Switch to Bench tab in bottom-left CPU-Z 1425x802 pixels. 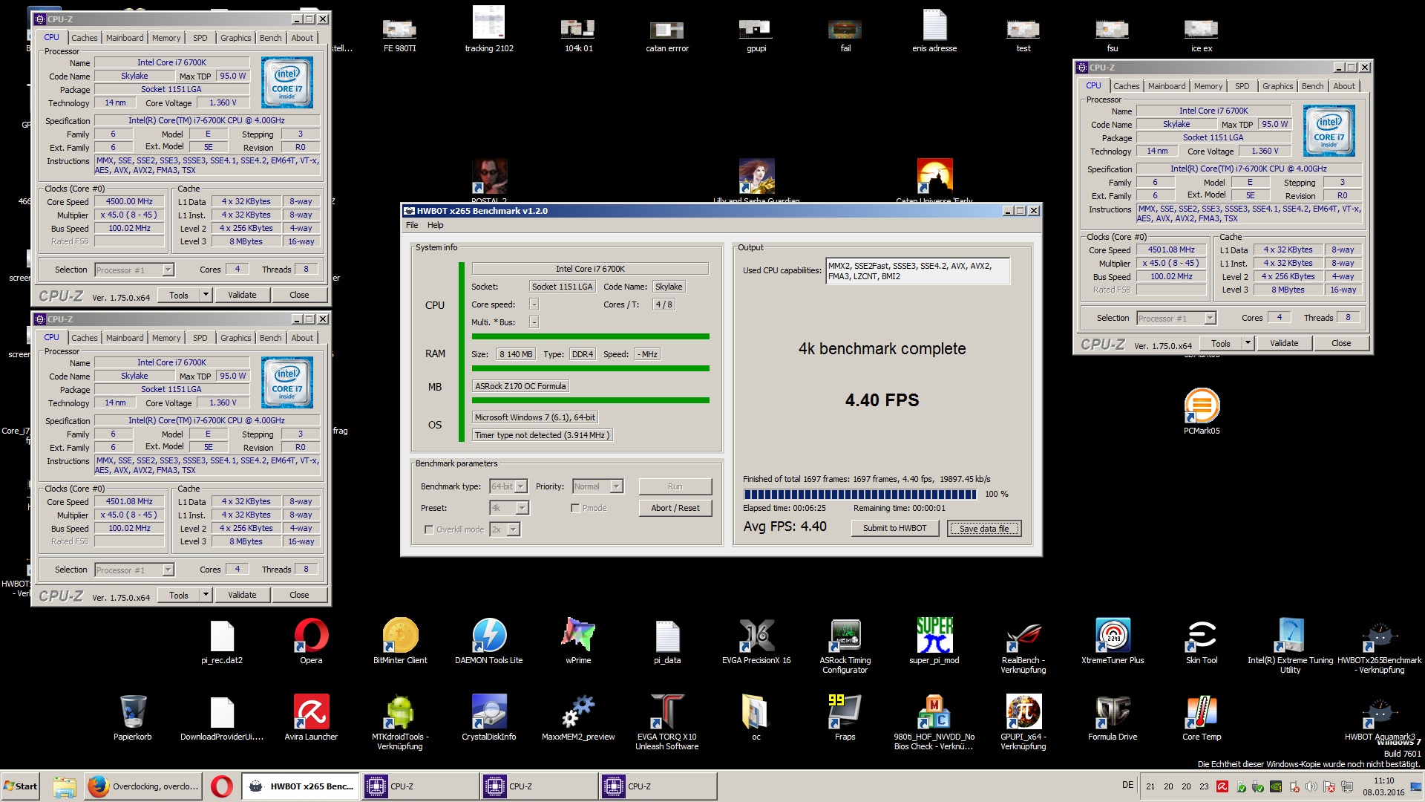click(271, 338)
